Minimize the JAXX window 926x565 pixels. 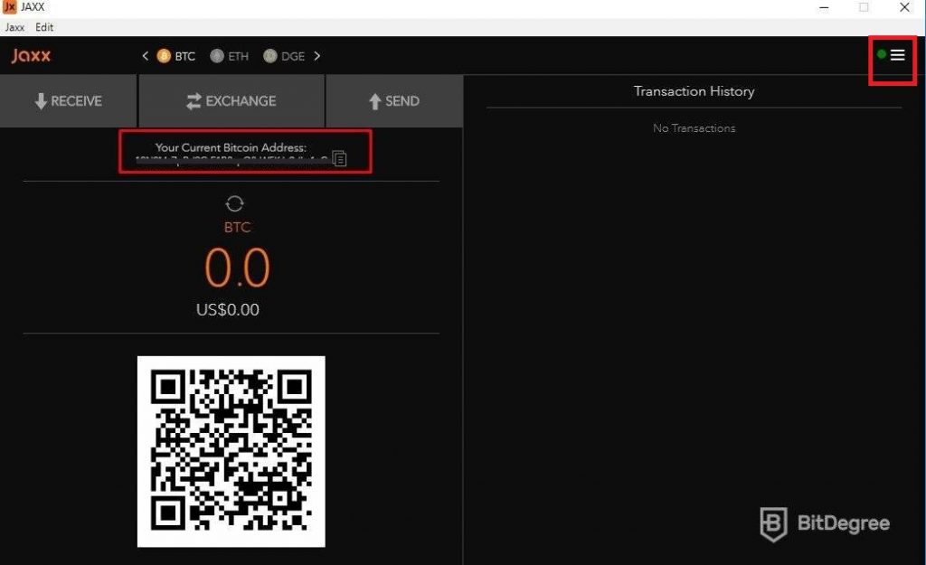coord(824,7)
